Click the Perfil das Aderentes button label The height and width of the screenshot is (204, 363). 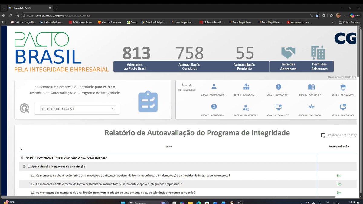point(319,66)
